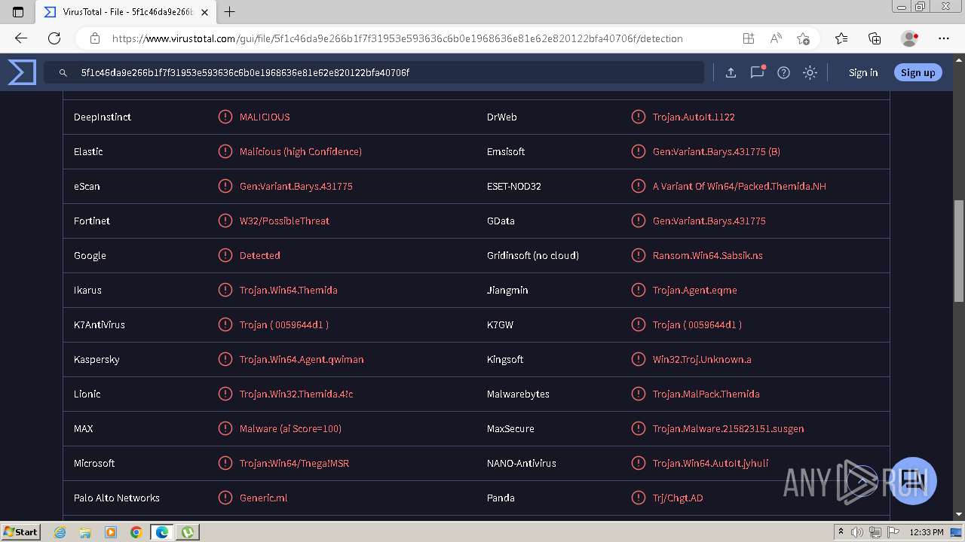The height and width of the screenshot is (542, 965).
Task: Open Internet Explorer from taskbar
Action: click(60, 531)
